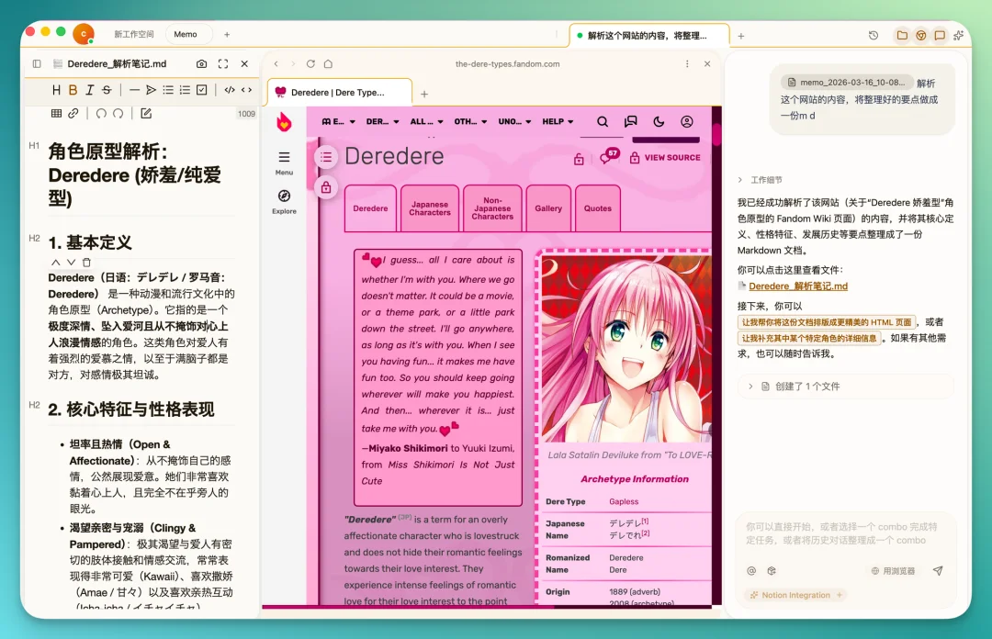Screen dimensions: 992x639
Task: Click the Fandom flame logo
Action: coord(286,120)
